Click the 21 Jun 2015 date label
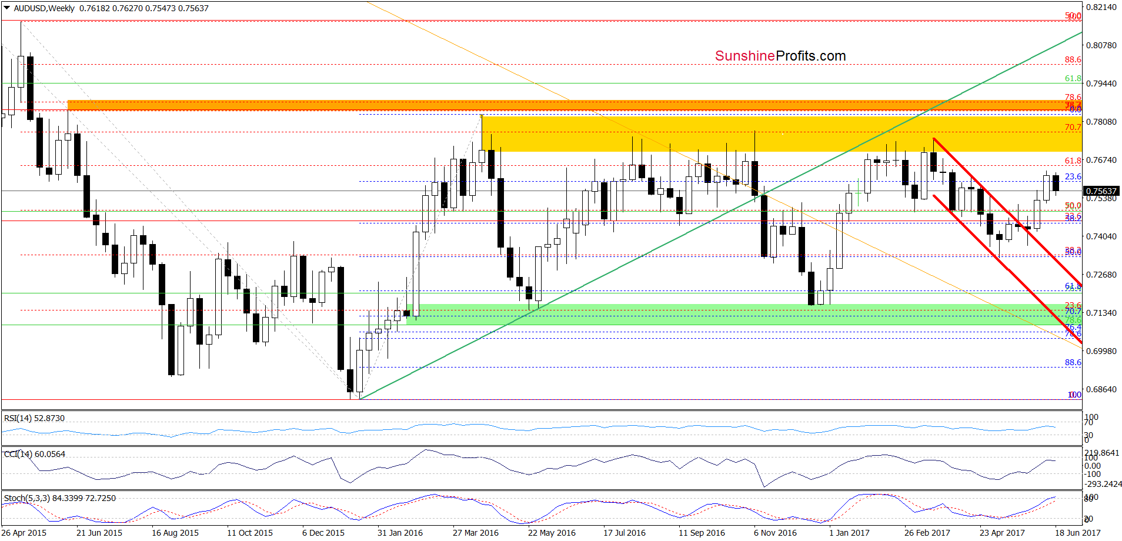Image resolution: width=1122 pixels, height=541 pixels. pos(99,533)
